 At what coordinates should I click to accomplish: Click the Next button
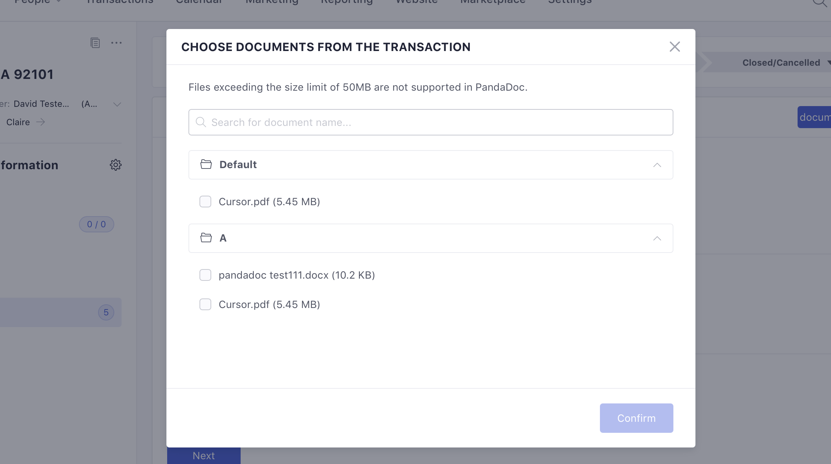(x=204, y=455)
